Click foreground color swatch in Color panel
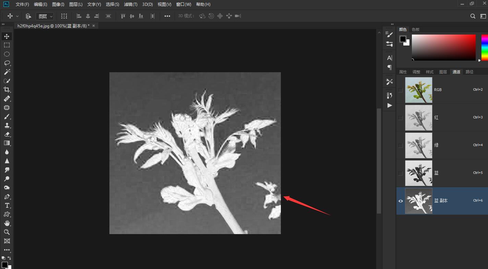 (x=403, y=39)
